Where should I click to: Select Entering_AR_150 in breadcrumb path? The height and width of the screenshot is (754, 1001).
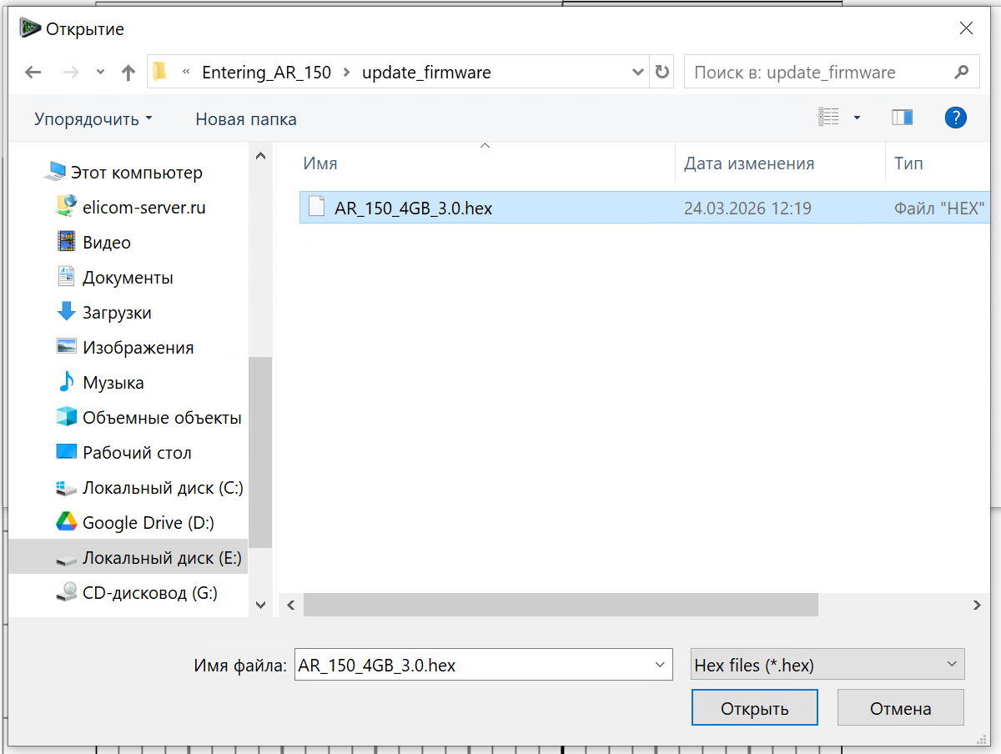[267, 73]
